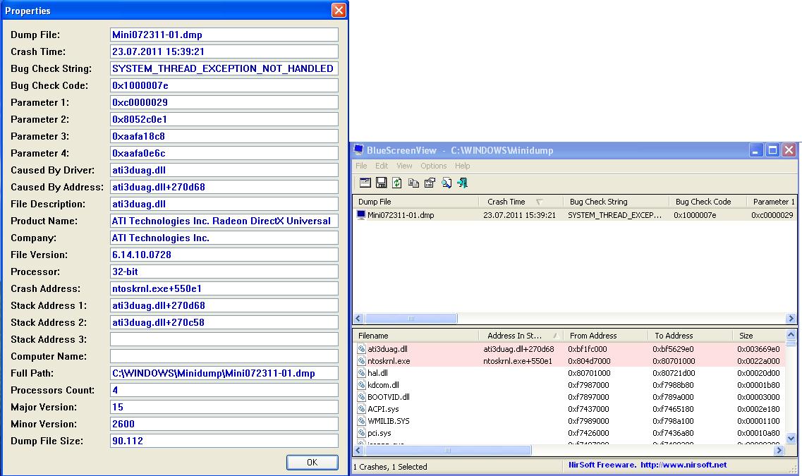Click the upper pane scroll left arrow
802x476 pixels.
click(358, 319)
